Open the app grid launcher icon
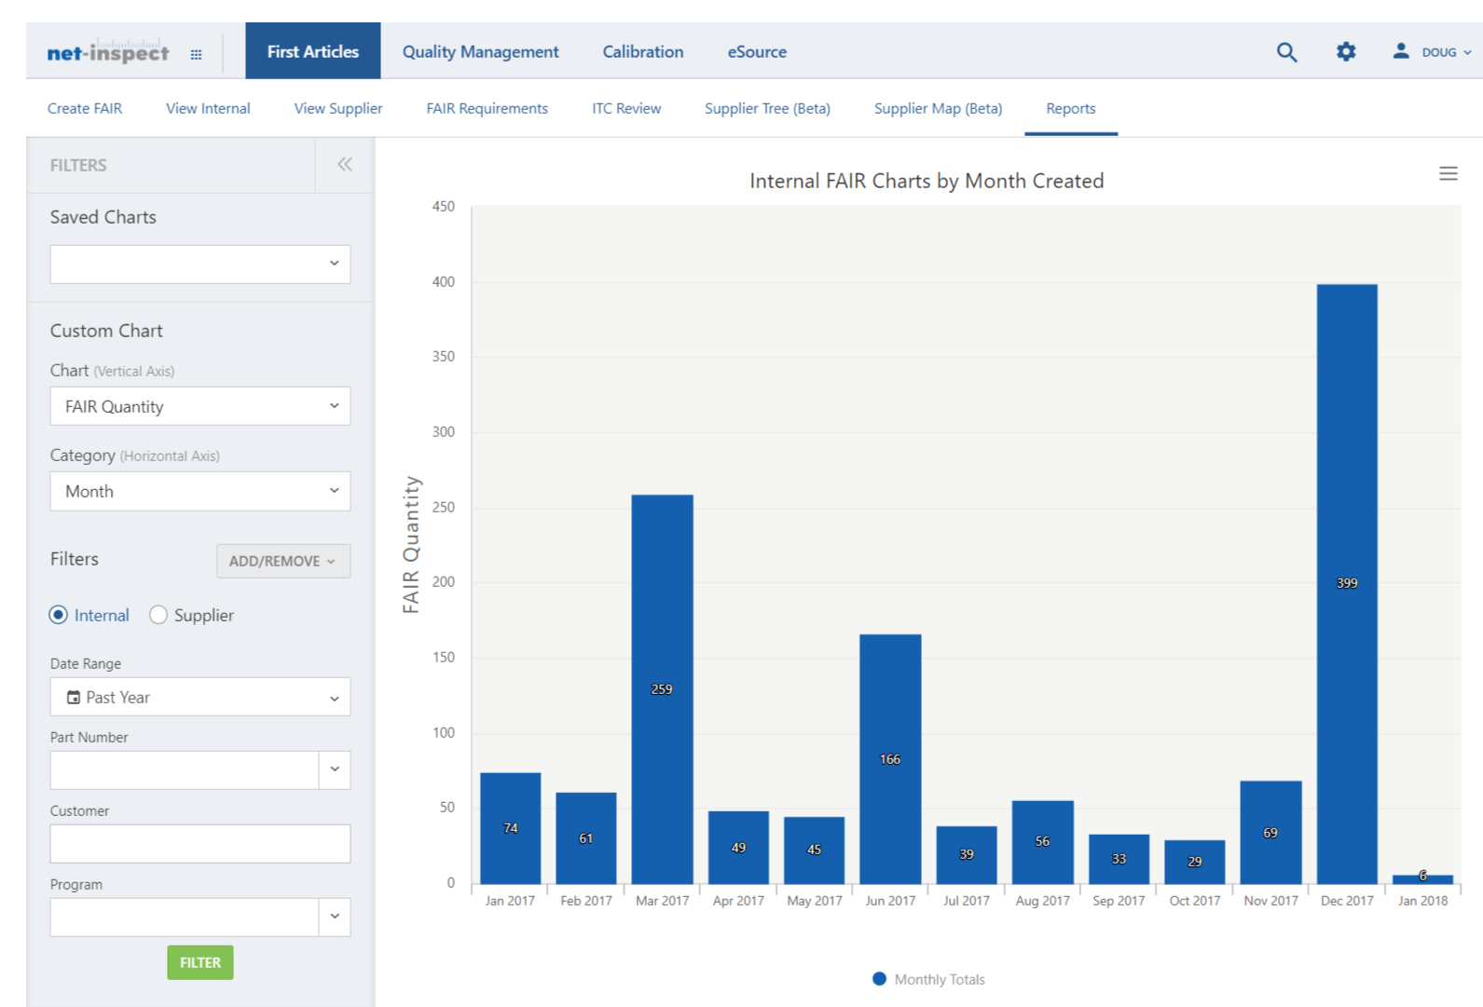 (196, 55)
